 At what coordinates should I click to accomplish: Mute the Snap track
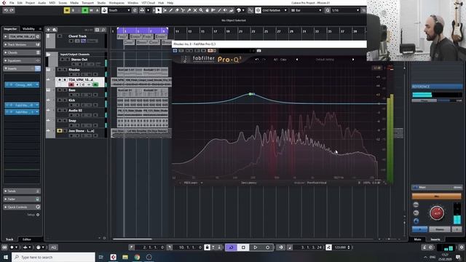(x=60, y=121)
